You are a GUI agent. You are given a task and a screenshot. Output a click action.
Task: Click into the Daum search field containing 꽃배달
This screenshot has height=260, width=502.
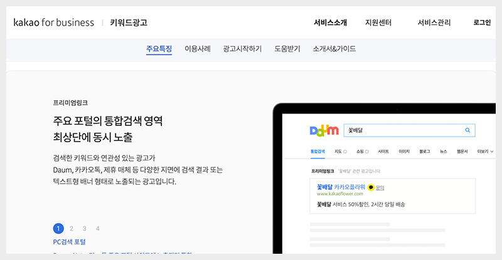(x=402, y=130)
